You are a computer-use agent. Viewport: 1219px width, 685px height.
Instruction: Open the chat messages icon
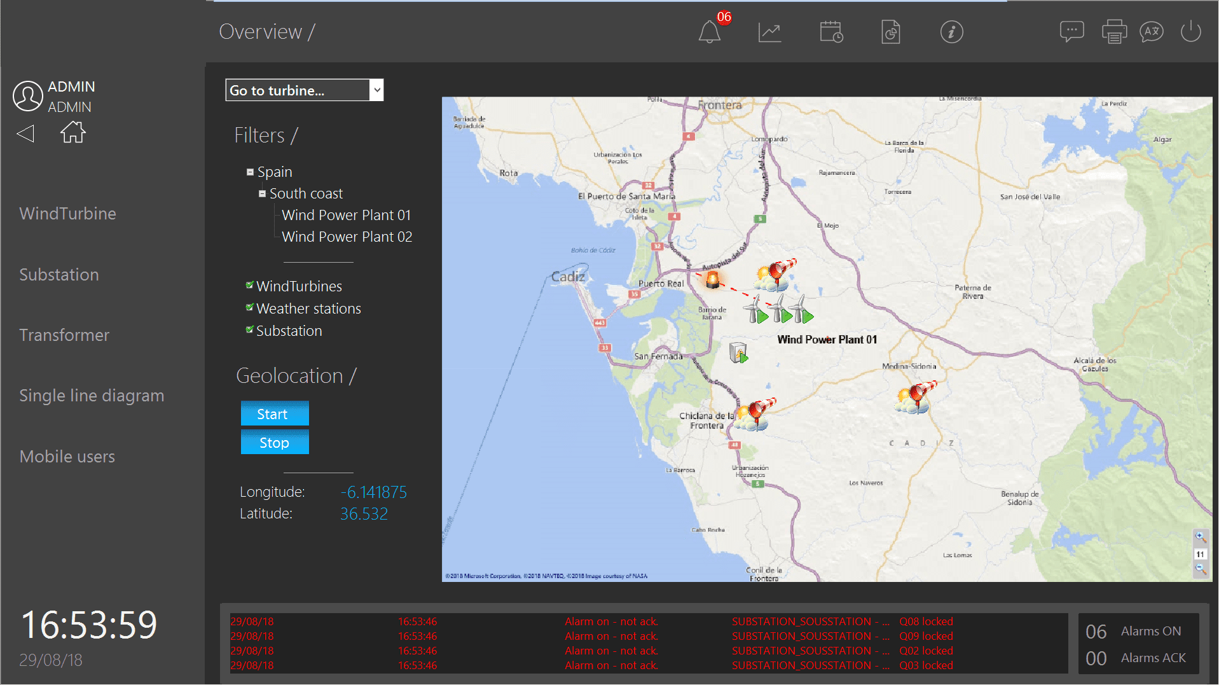[x=1071, y=31]
